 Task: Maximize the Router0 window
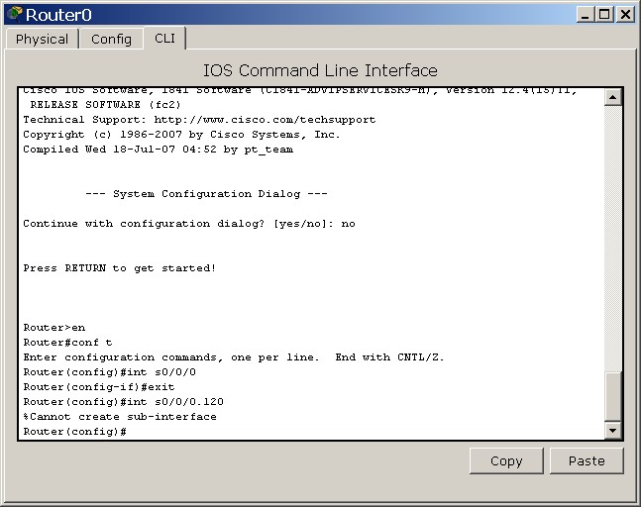604,15
